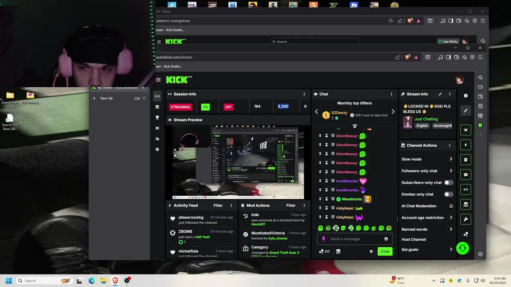Click the profile avatar in the dashboard header

459,80
